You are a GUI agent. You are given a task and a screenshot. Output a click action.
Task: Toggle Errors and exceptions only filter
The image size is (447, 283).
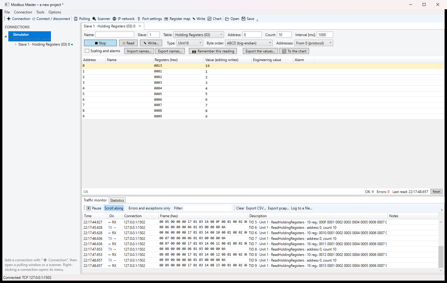click(x=149, y=208)
